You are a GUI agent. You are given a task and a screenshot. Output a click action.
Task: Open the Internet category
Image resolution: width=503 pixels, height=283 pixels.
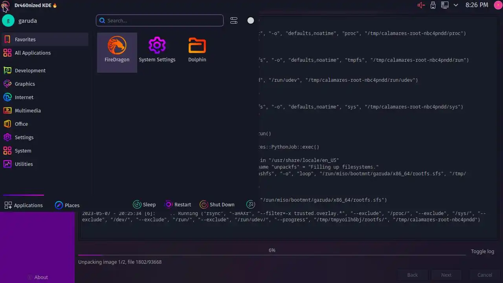pyautogui.click(x=45, y=97)
